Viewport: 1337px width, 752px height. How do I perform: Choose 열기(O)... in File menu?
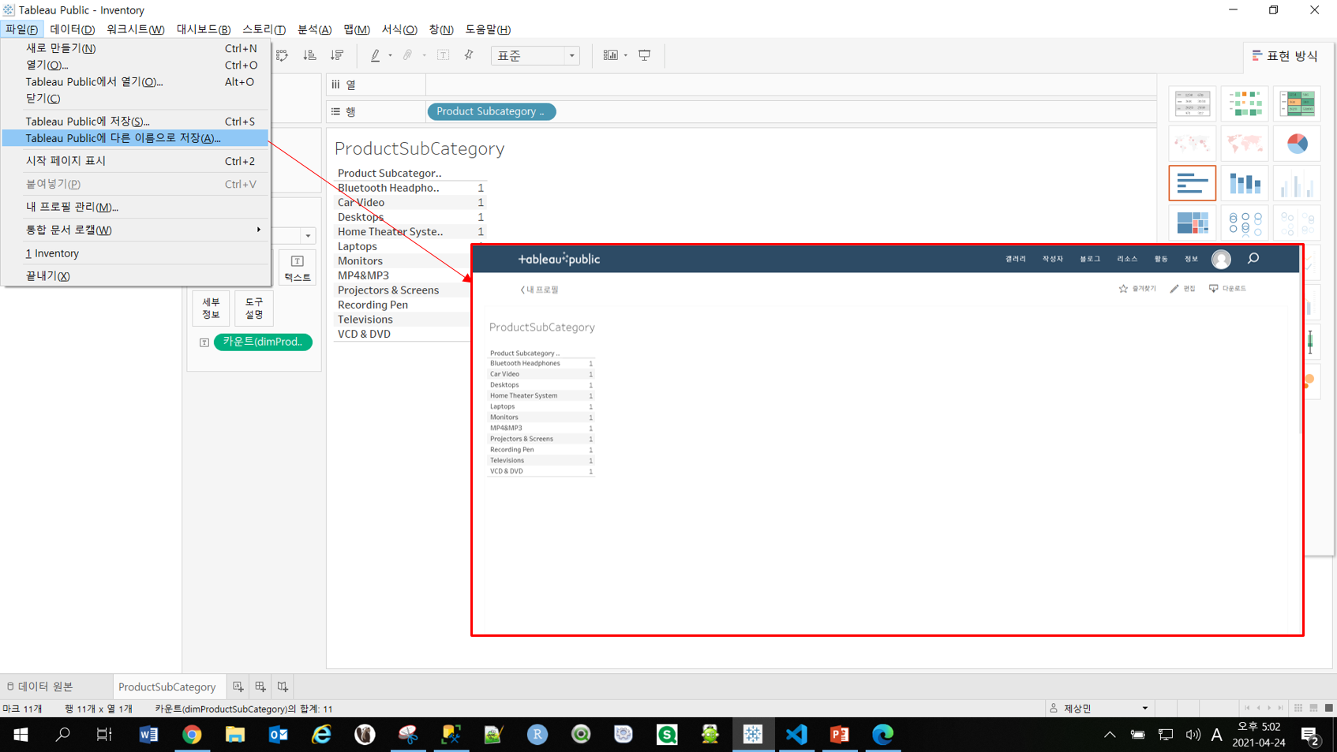click(x=135, y=65)
